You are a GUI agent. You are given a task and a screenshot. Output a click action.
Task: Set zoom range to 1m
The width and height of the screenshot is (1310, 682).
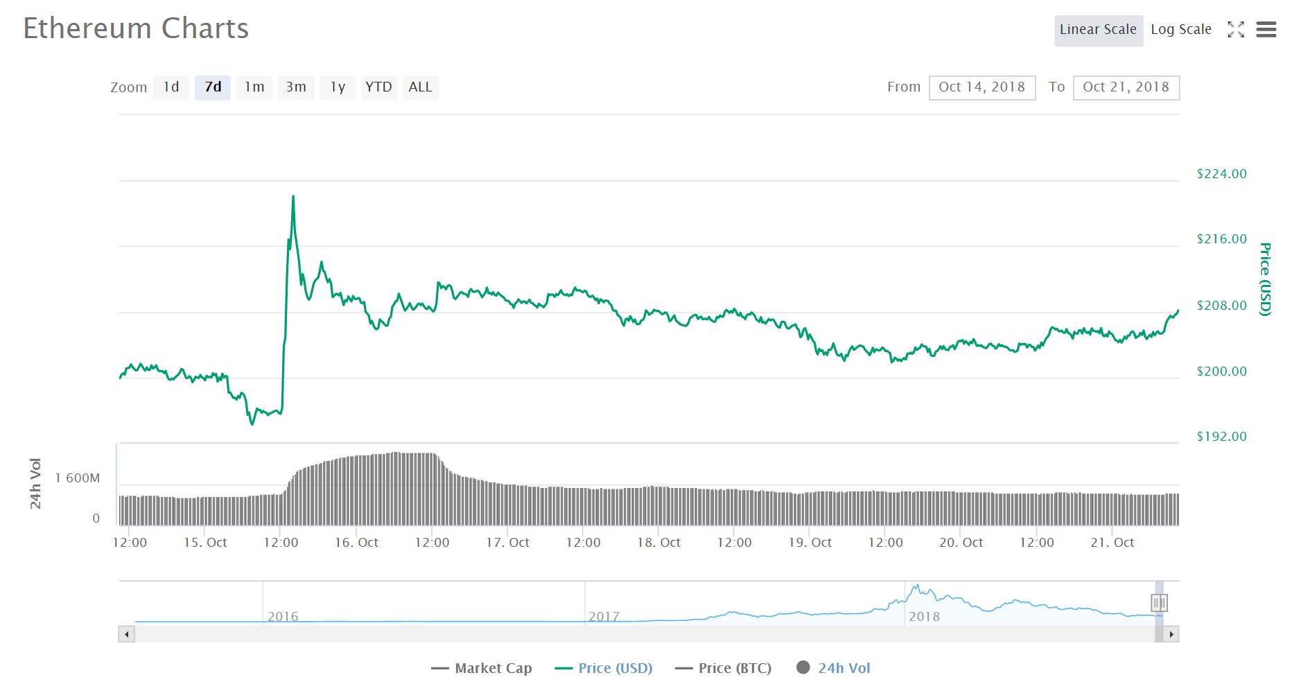(x=254, y=87)
